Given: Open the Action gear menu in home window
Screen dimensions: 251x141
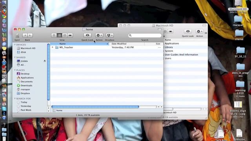Looking at the screenshot, I should tap(99, 35).
